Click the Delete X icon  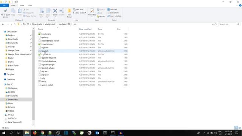(x=55, y=11)
